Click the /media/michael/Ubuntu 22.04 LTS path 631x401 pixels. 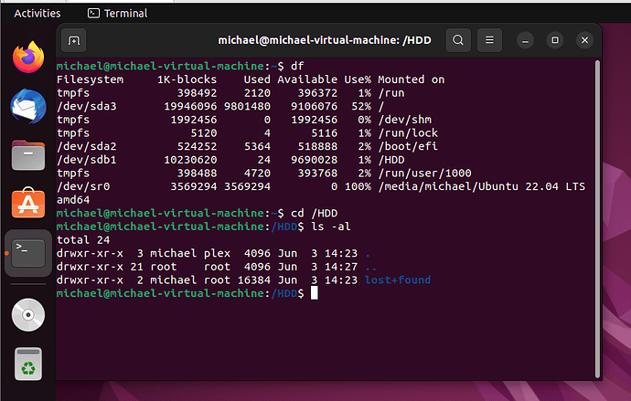[481, 187]
